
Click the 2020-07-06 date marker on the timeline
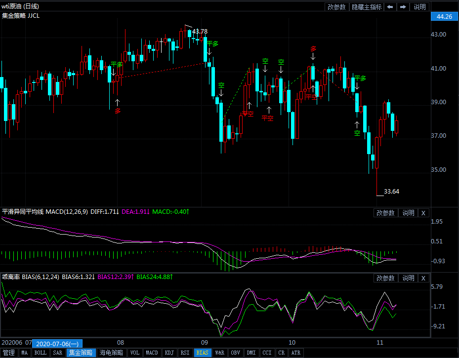coord(58,344)
